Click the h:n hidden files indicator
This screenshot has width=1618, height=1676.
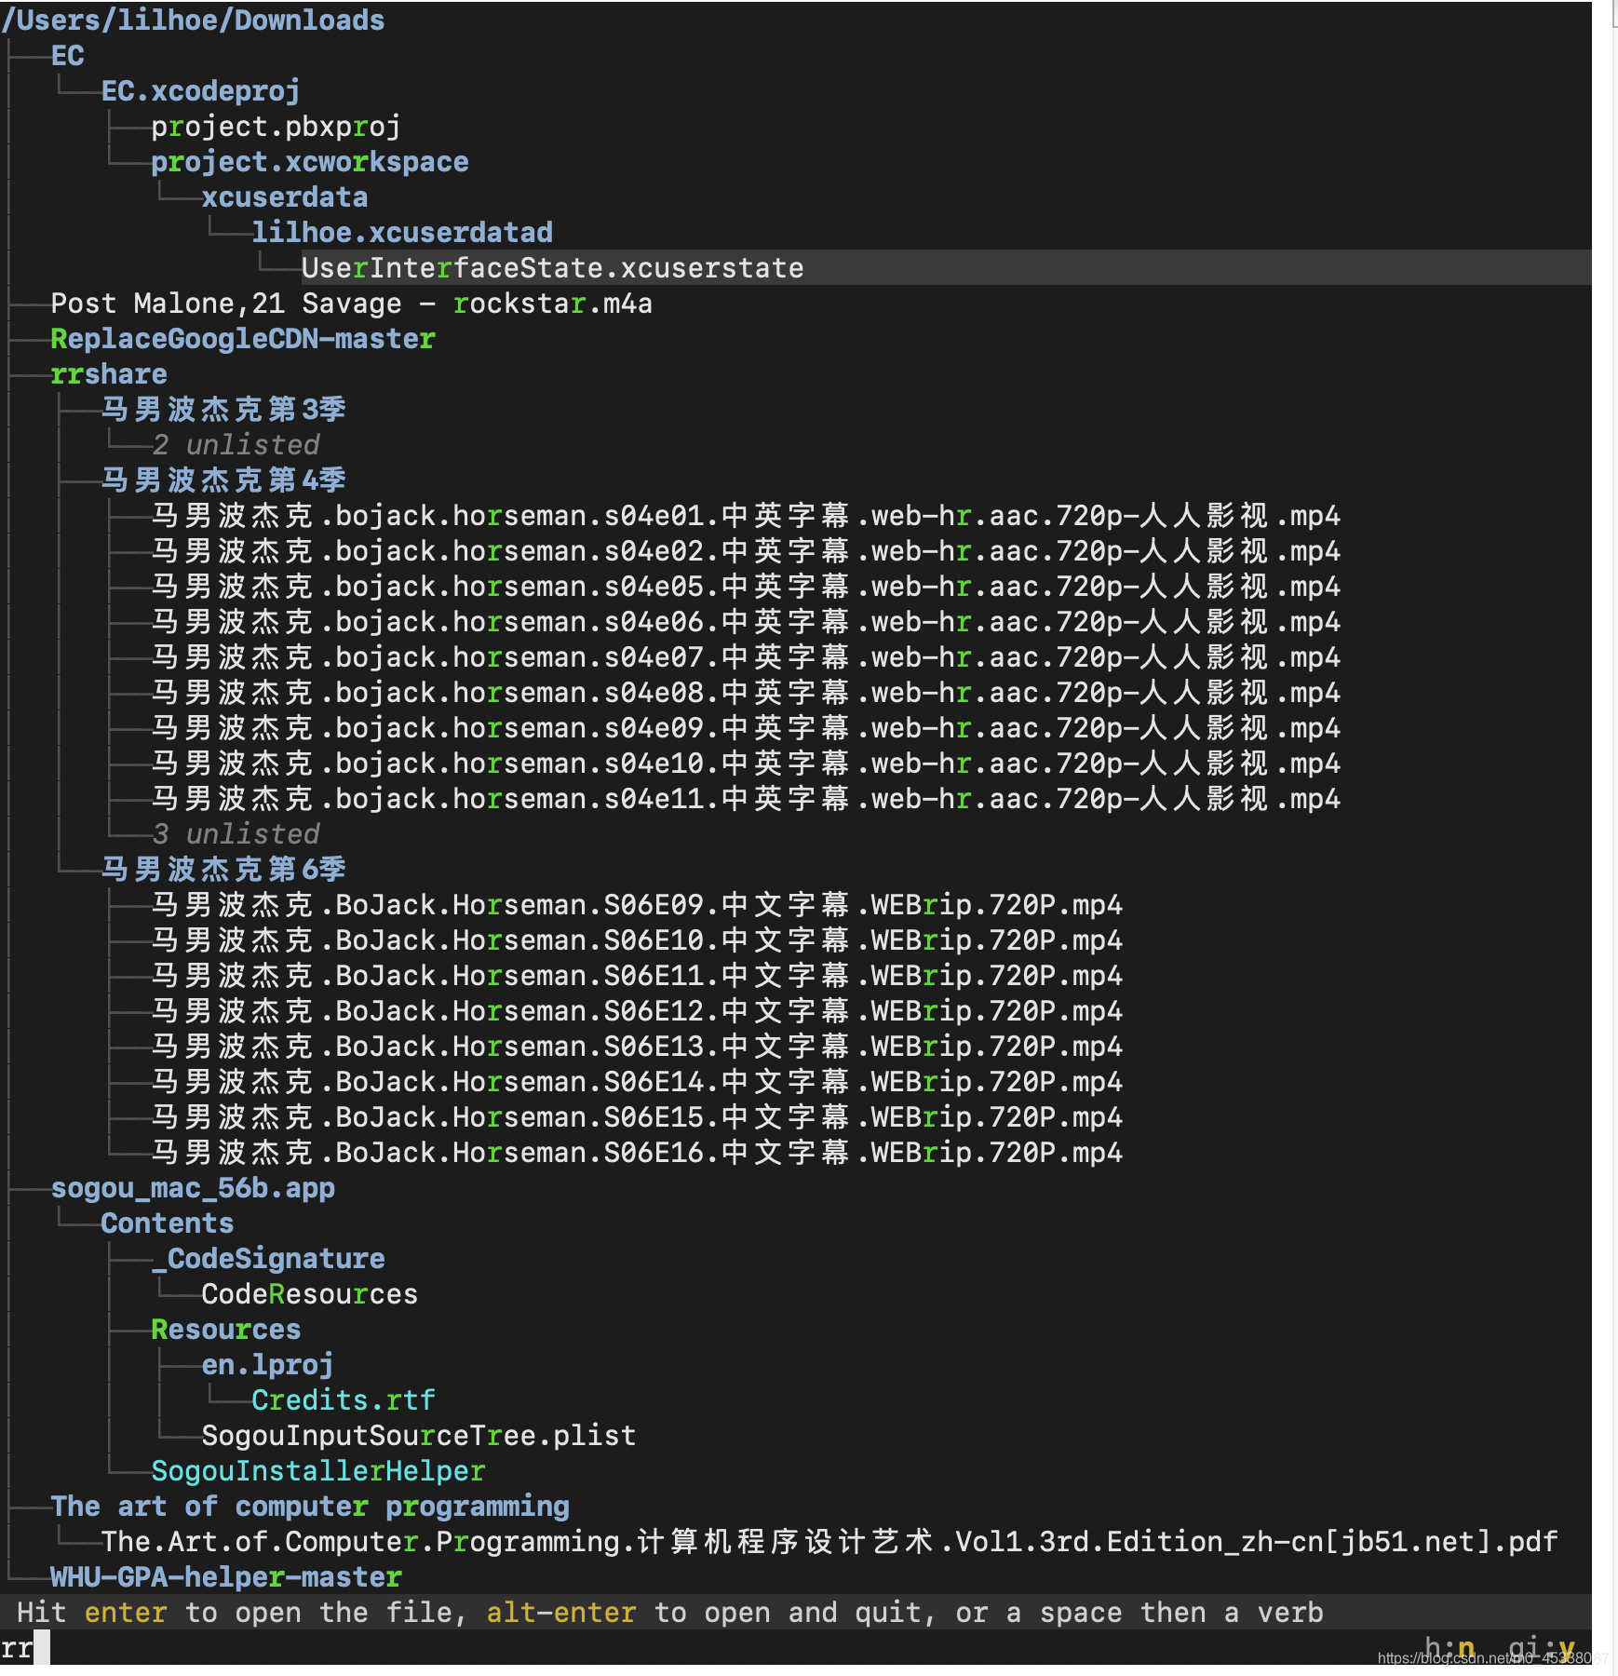pyautogui.click(x=1450, y=1648)
